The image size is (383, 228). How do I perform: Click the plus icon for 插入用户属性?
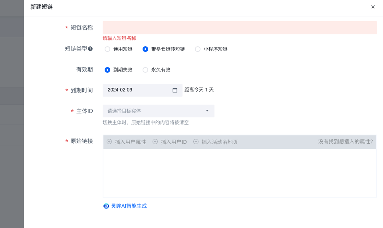click(x=109, y=142)
